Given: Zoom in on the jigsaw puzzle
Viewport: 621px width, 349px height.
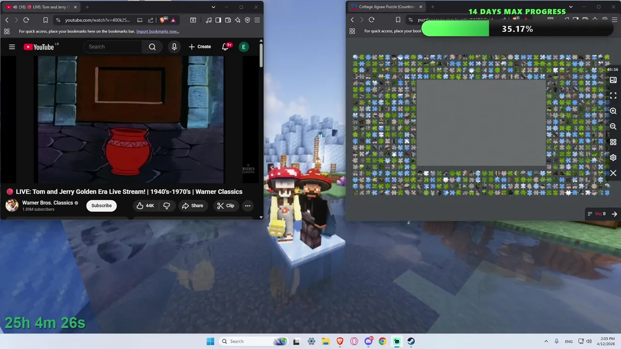Looking at the screenshot, I should (613, 111).
